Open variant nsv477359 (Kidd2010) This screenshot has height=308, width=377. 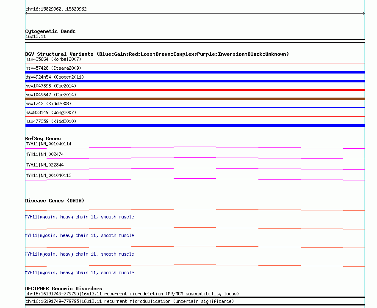point(51,121)
